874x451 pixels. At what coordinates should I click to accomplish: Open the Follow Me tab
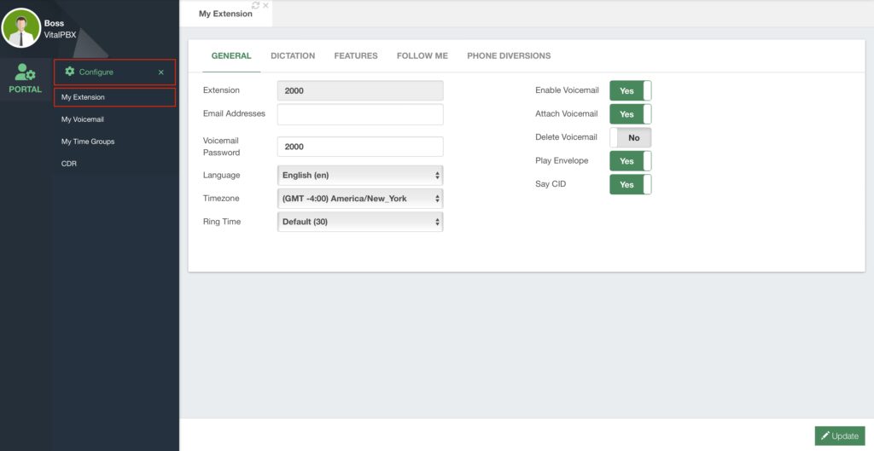click(422, 56)
